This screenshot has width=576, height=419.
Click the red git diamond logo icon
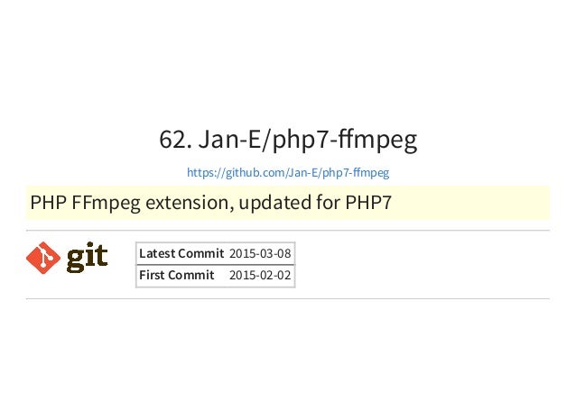click(x=43, y=258)
